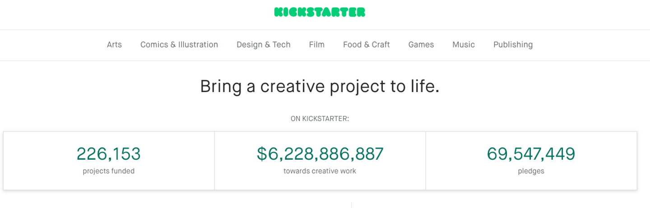This screenshot has width=650, height=208.
Task: Go to Comics & Illustration category
Action: click(x=179, y=45)
